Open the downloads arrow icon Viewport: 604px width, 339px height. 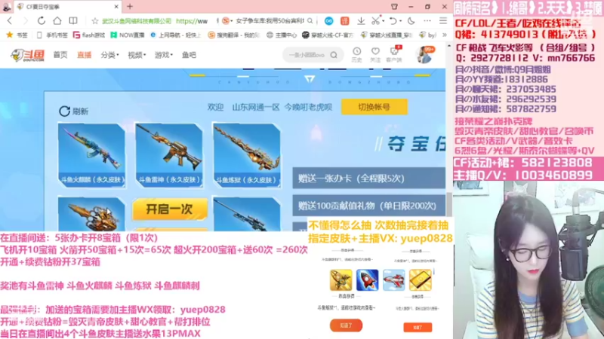pyautogui.click(x=361, y=21)
